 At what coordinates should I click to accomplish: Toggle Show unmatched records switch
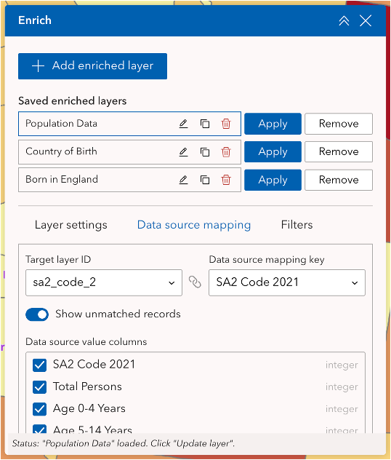pyautogui.click(x=37, y=314)
